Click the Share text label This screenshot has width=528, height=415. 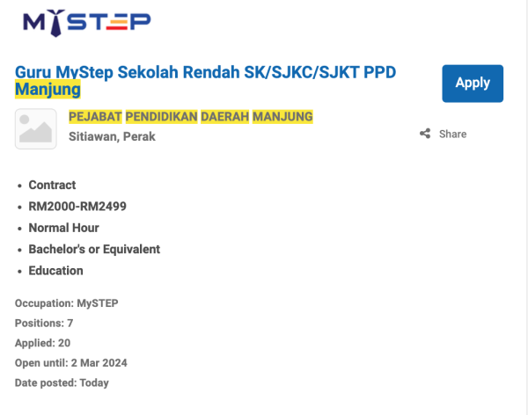[452, 134]
